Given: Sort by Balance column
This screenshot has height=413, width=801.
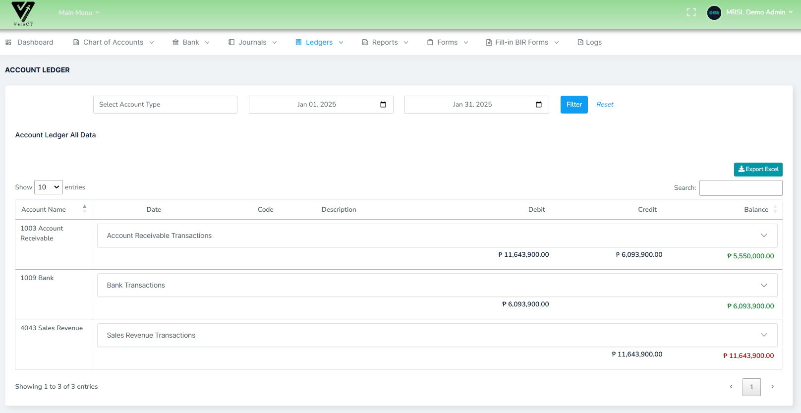Looking at the screenshot, I should coord(756,210).
